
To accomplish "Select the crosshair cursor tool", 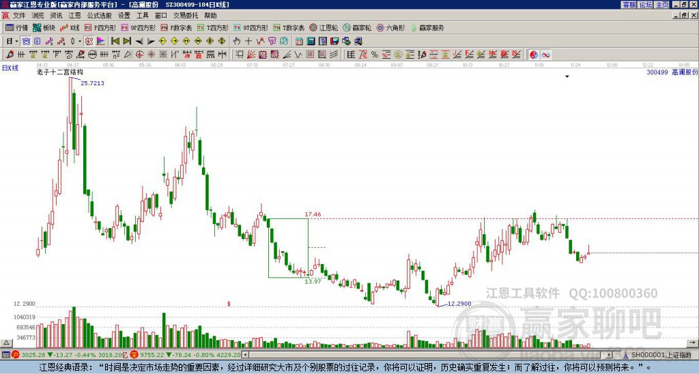I will (x=248, y=42).
